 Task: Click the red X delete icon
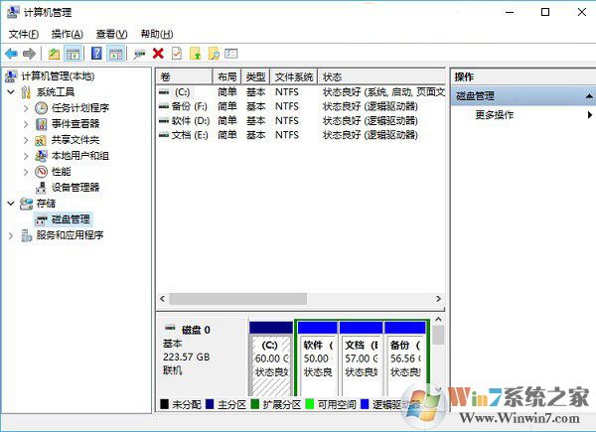click(x=158, y=54)
